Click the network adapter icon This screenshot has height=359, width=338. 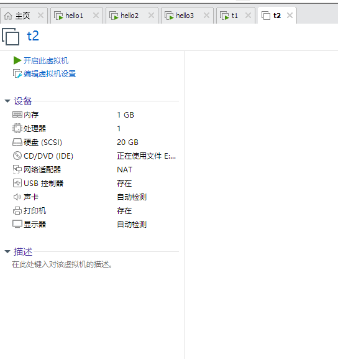17,169
